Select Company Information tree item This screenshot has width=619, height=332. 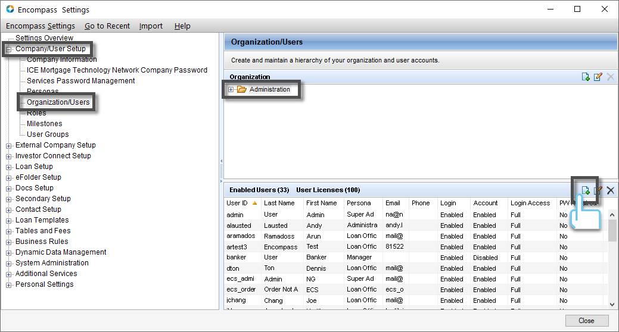pos(61,59)
